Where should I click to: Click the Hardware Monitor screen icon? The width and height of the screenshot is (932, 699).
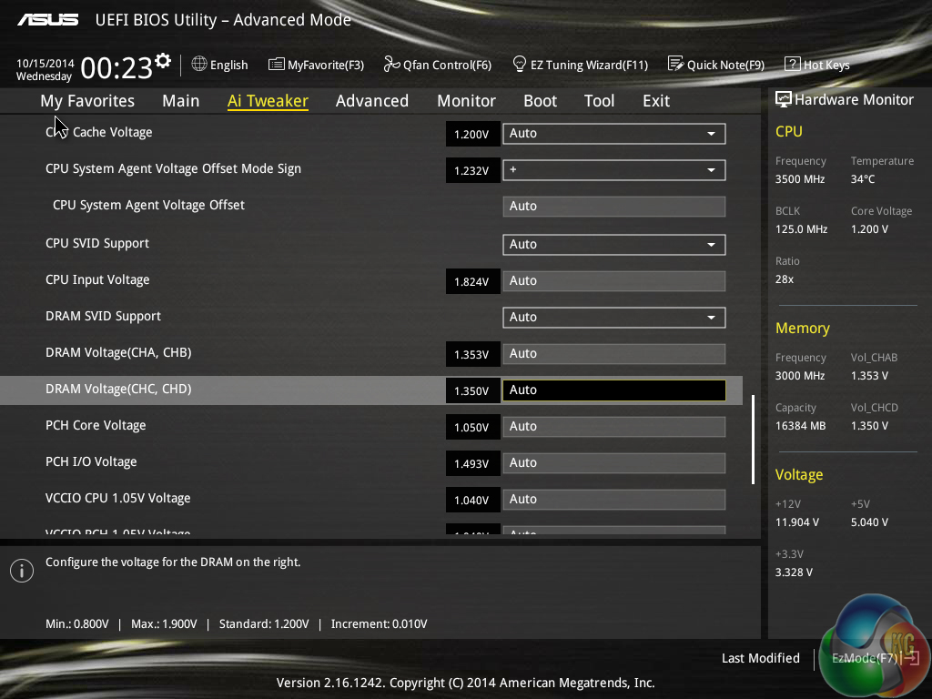[784, 99]
